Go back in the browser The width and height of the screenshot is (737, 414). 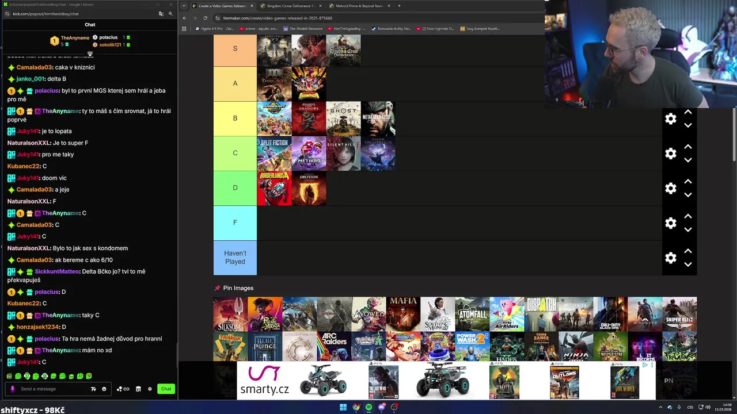point(184,18)
